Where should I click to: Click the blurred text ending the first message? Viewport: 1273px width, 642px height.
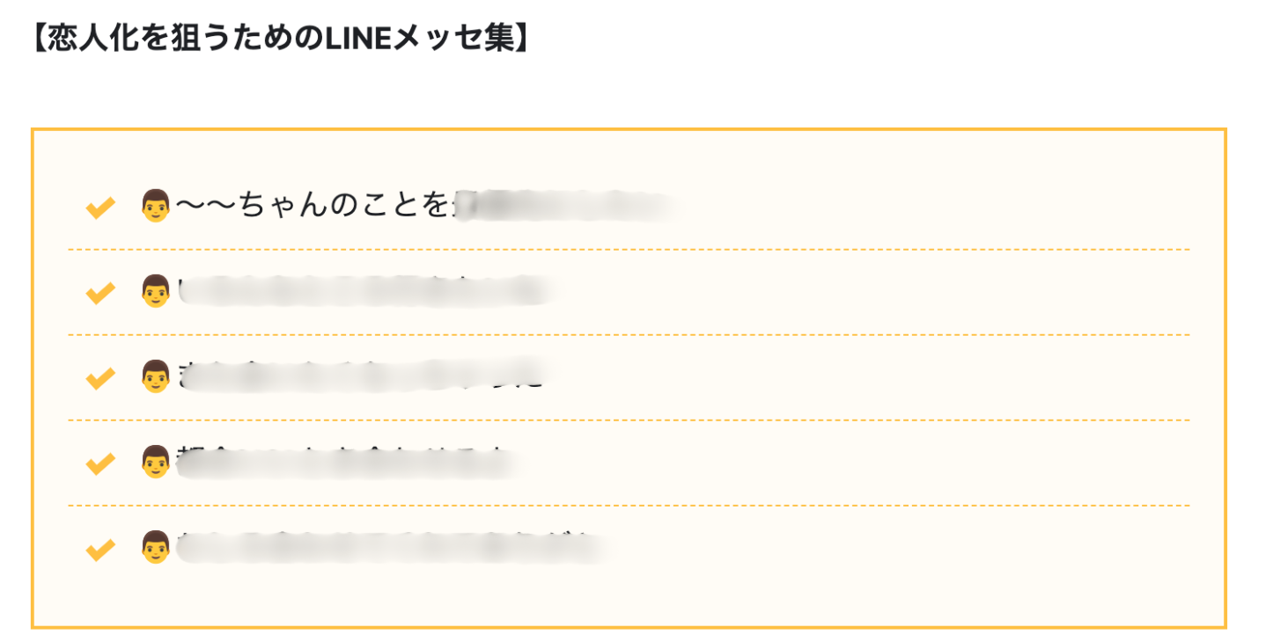[563, 207]
